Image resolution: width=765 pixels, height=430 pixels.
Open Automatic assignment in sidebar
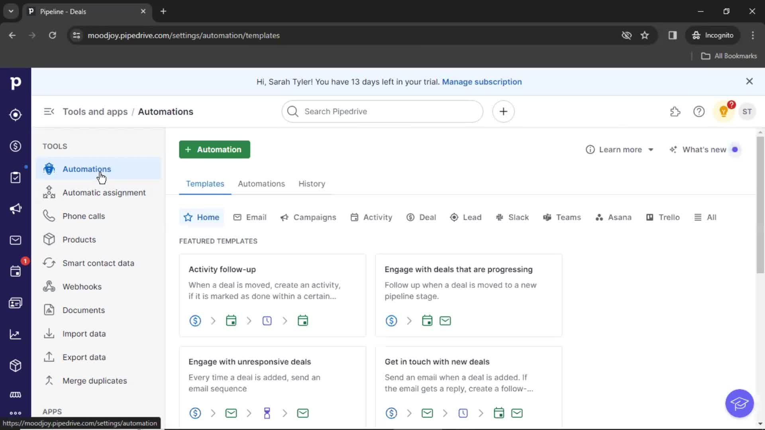(98, 193)
